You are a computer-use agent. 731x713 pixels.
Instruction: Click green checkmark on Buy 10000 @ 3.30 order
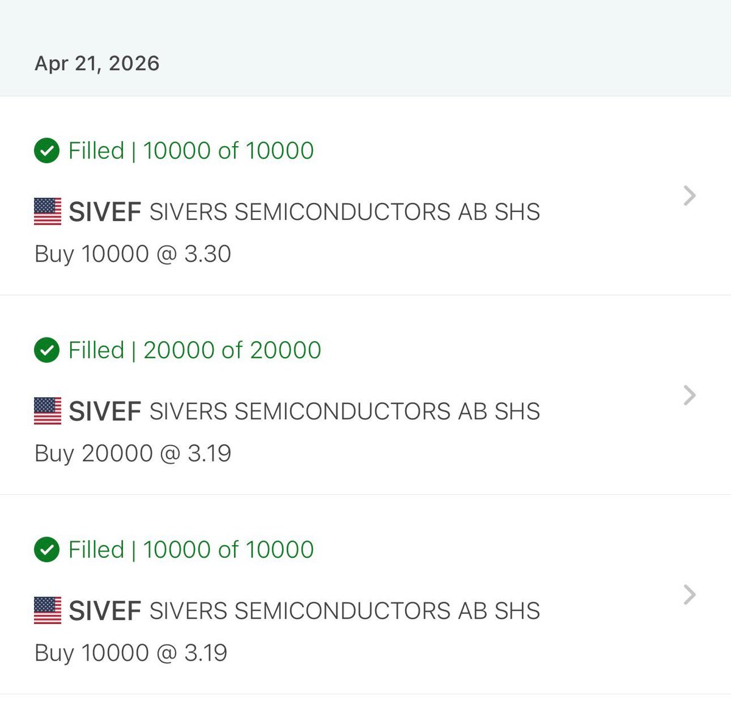(47, 151)
